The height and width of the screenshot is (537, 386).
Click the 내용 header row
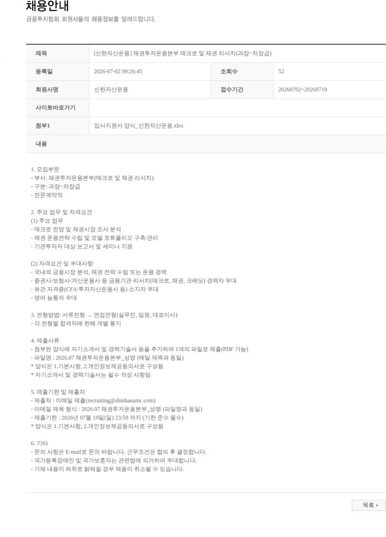(206, 144)
